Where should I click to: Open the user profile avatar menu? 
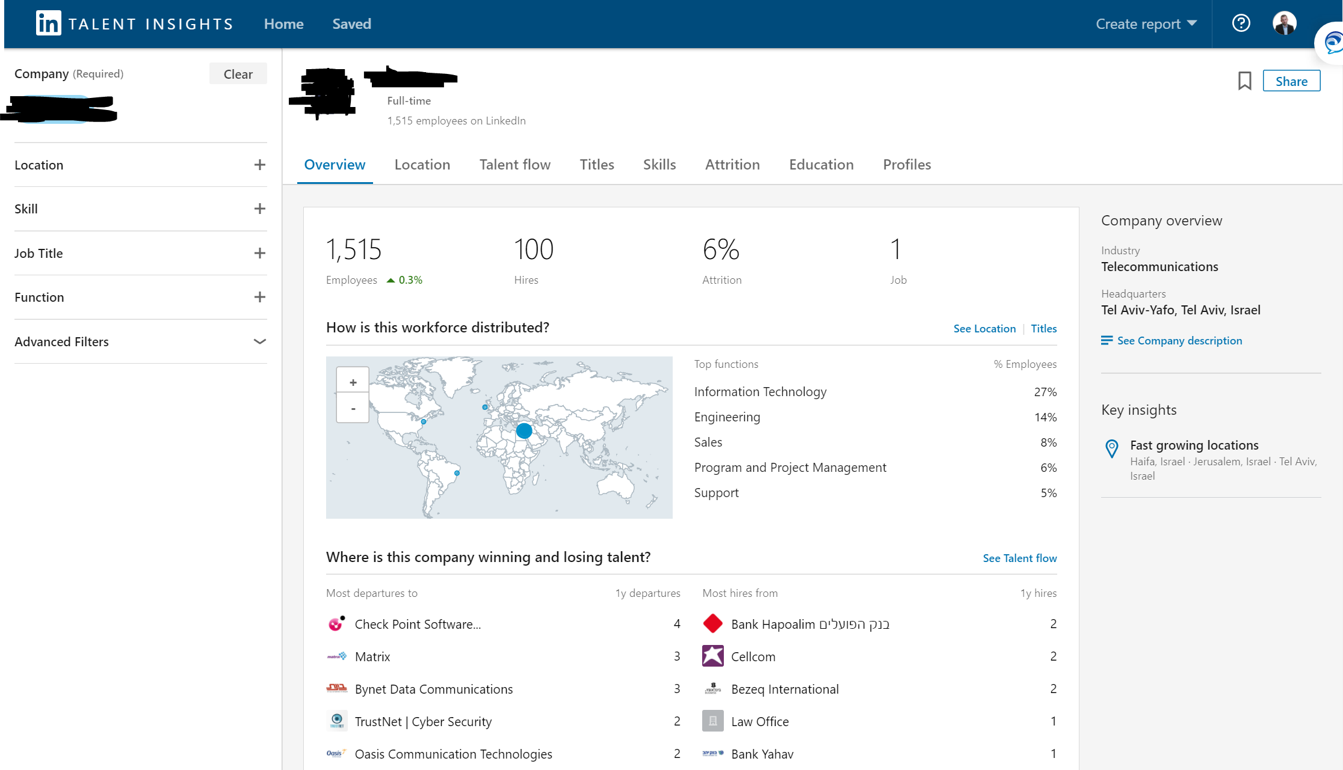[1285, 23]
